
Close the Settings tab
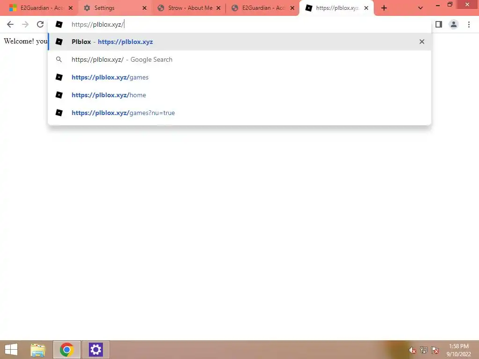click(145, 8)
